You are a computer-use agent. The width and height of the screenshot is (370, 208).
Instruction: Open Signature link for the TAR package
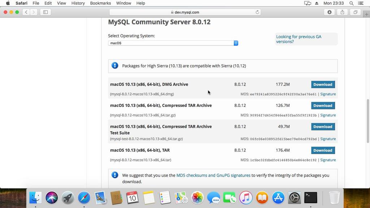pos(328,160)
